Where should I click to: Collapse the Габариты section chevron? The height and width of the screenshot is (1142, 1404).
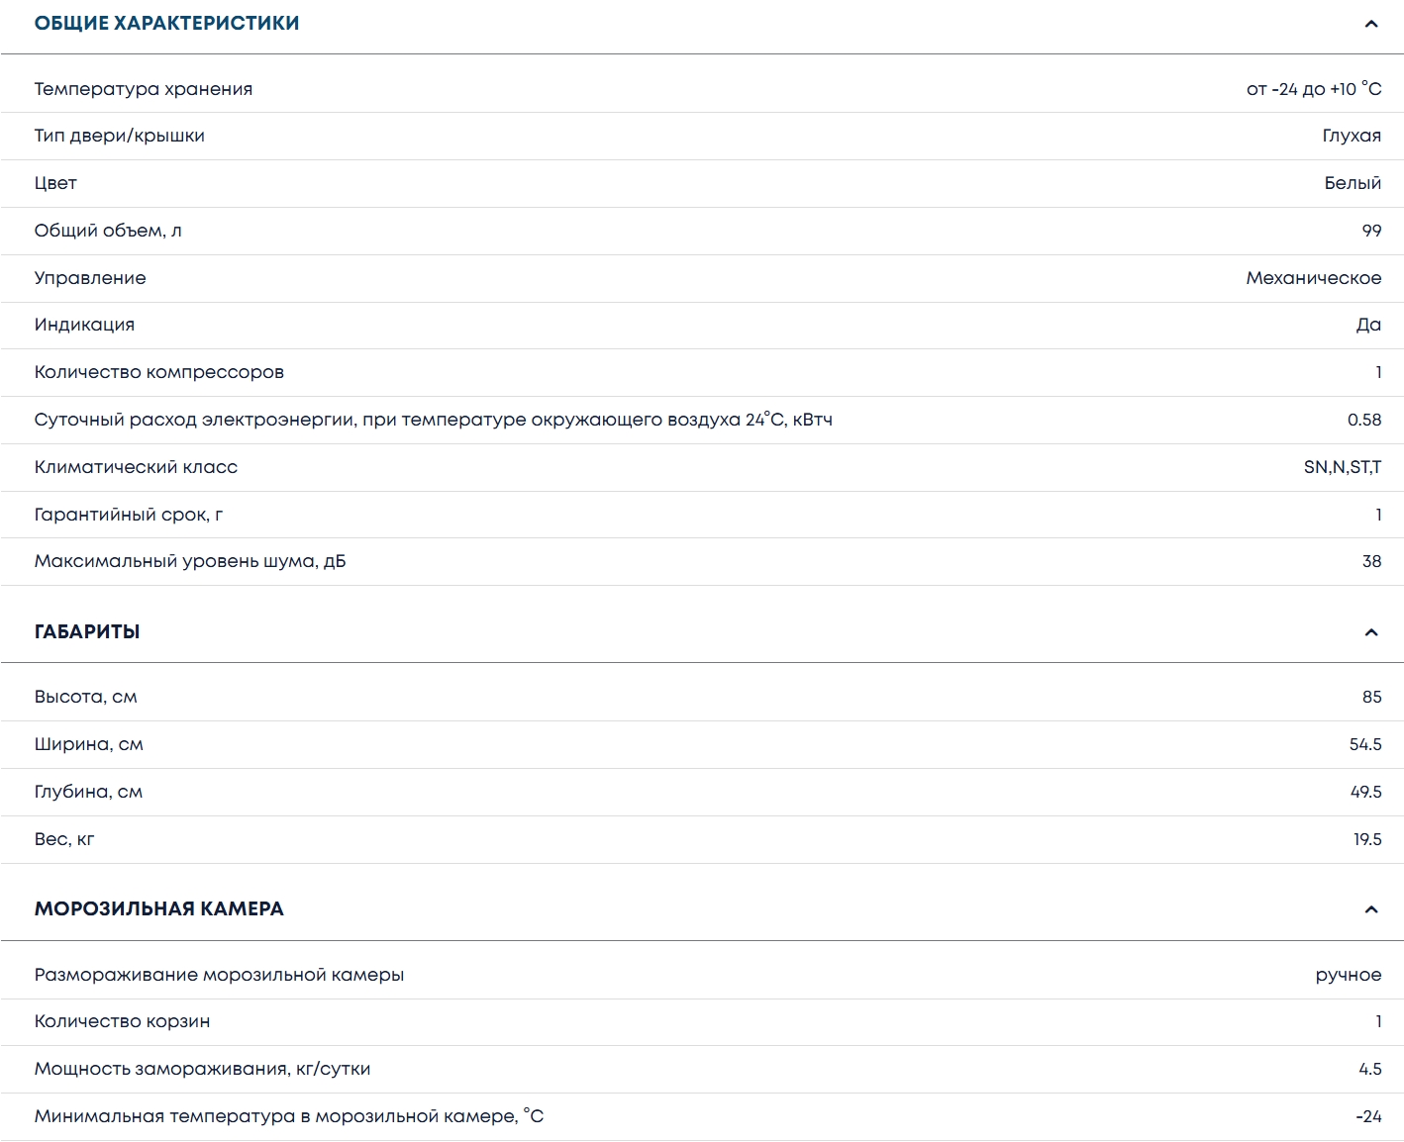1370,632
